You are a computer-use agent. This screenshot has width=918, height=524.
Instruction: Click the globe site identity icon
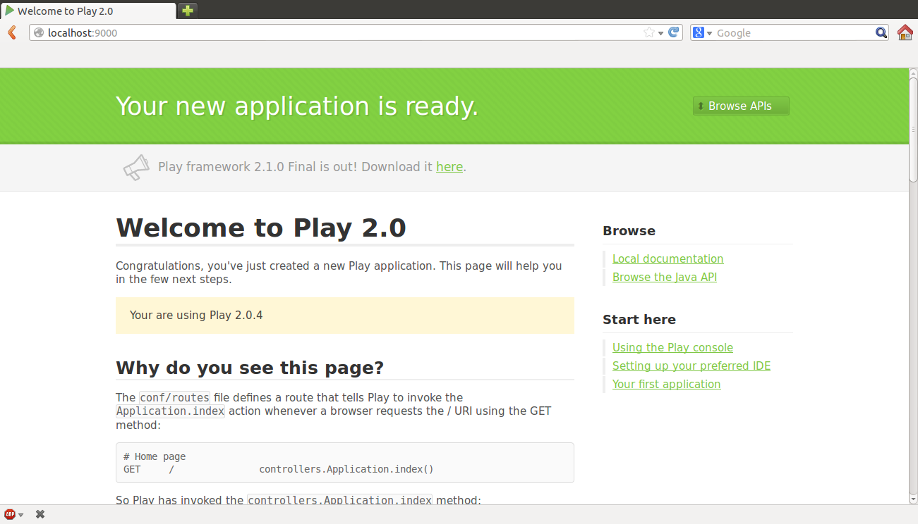(39, 32)
